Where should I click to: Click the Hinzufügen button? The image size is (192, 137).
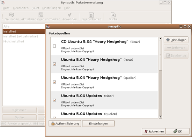(176, 40)
